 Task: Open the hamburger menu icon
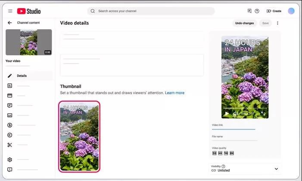[x=10, y=11]
